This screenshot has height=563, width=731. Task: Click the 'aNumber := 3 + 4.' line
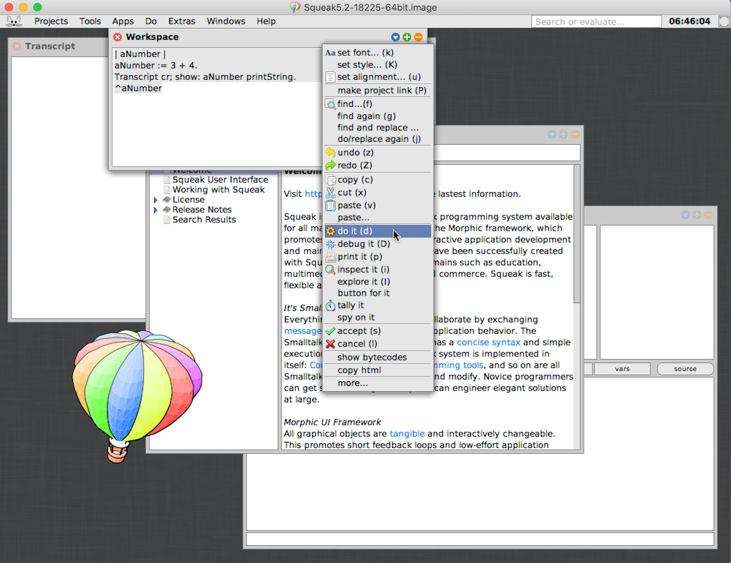(156, 66)
